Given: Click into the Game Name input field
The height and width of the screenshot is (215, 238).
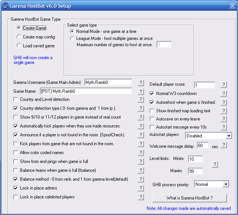Looking at the screenshot, I should (86, 91).
